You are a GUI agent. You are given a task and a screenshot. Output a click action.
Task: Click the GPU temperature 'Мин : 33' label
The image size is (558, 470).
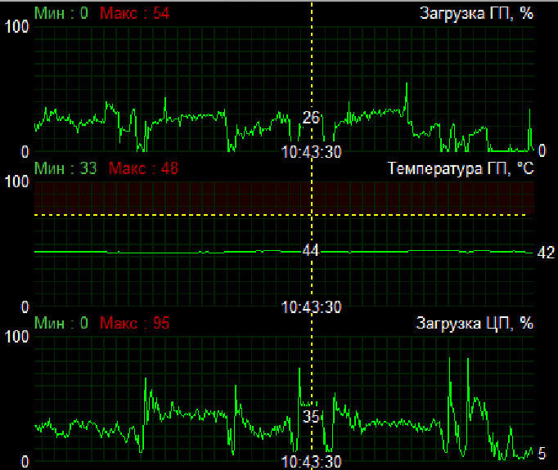pos(65,168)
